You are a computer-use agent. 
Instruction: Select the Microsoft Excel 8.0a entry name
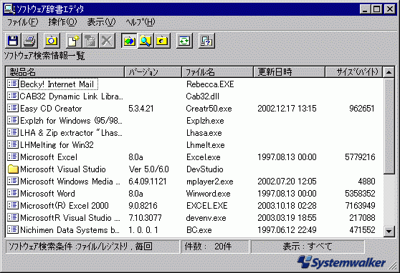click(x=49, y=157)
